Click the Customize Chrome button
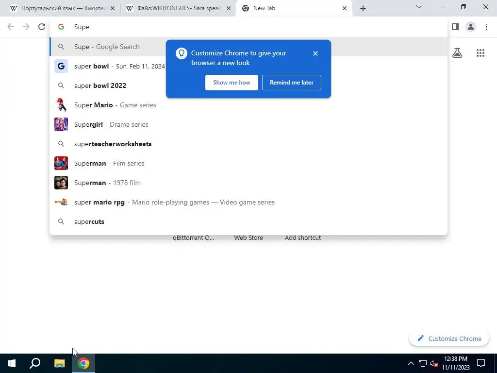The height and width of the screenshot is (373, 497). (x=449, y=339)
